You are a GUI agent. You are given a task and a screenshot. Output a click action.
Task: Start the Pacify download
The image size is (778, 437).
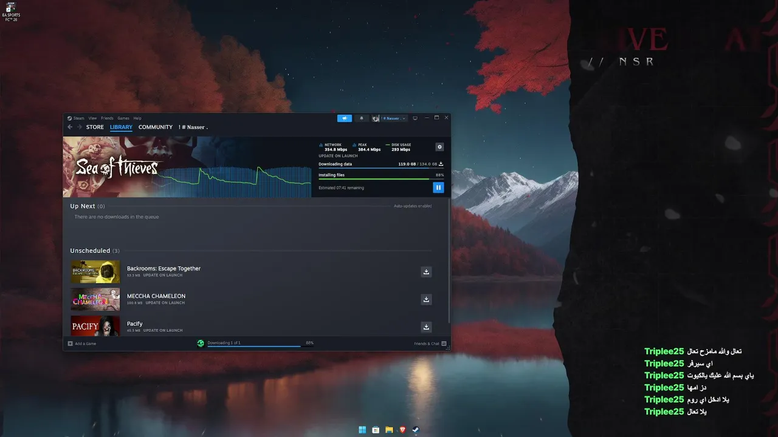[426, 327]
